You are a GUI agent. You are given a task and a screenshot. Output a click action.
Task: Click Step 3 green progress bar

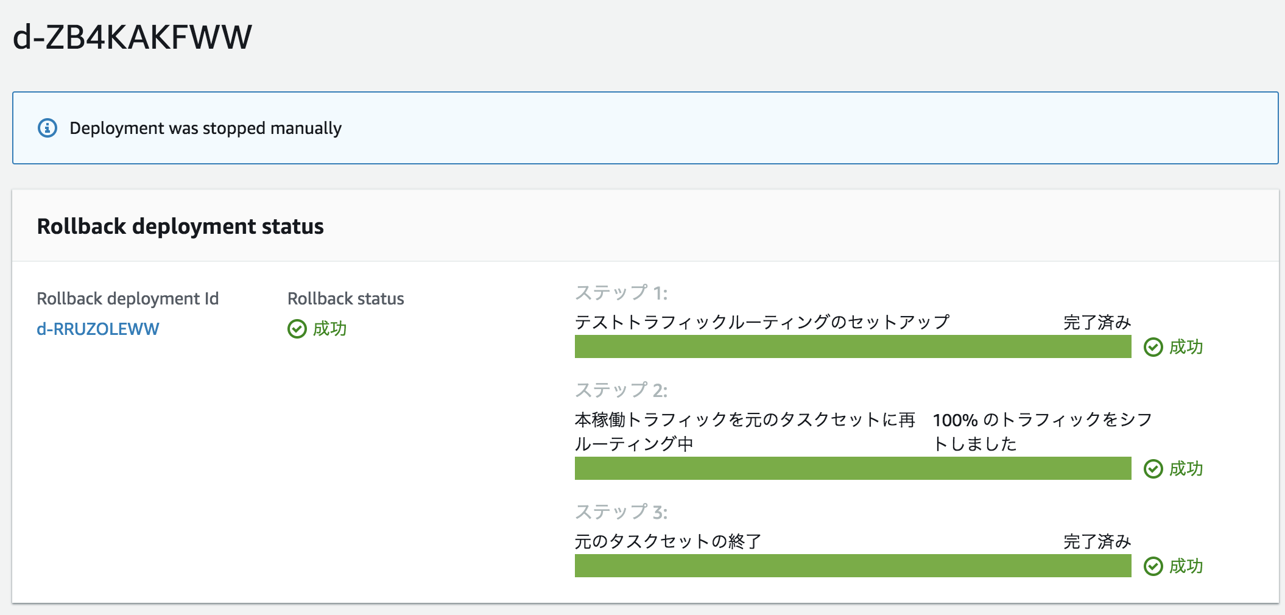(853, 566)
